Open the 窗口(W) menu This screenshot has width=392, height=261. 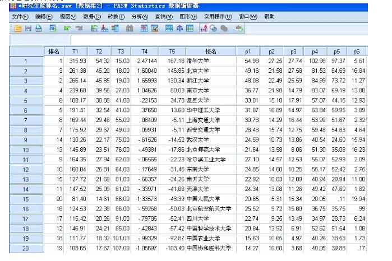click(248, 17)
